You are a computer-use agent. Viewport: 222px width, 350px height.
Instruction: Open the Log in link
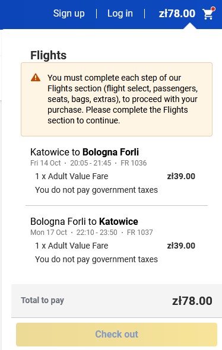pyautogui.click(x=120, y=14)
